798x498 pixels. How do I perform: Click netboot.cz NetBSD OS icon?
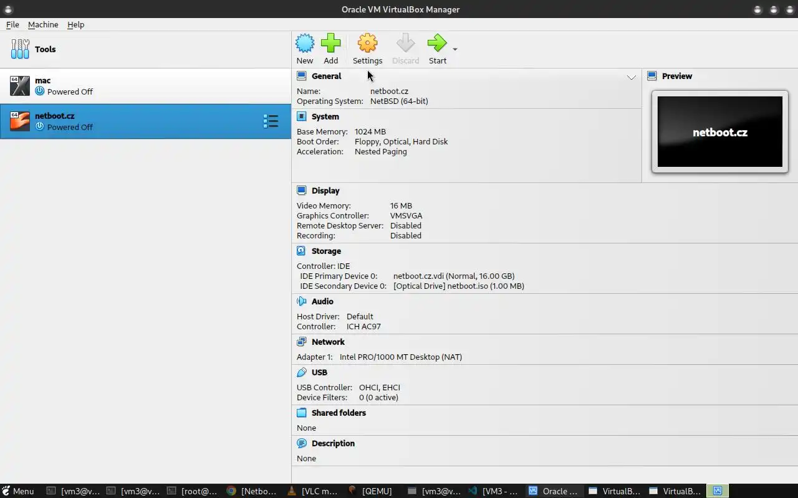click(x=20, y=121)
